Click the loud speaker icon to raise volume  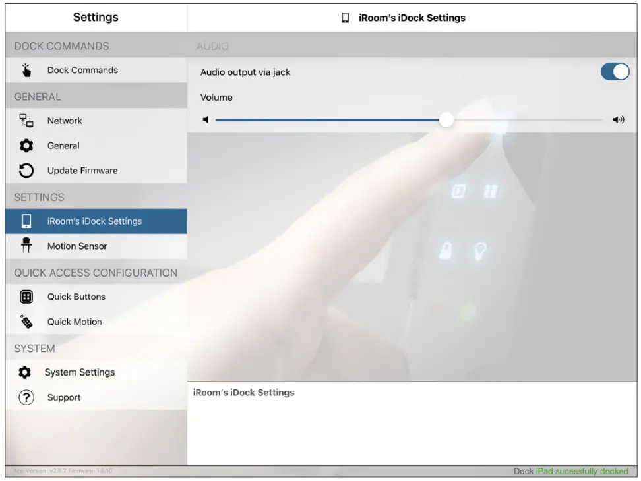click(618, 119)
